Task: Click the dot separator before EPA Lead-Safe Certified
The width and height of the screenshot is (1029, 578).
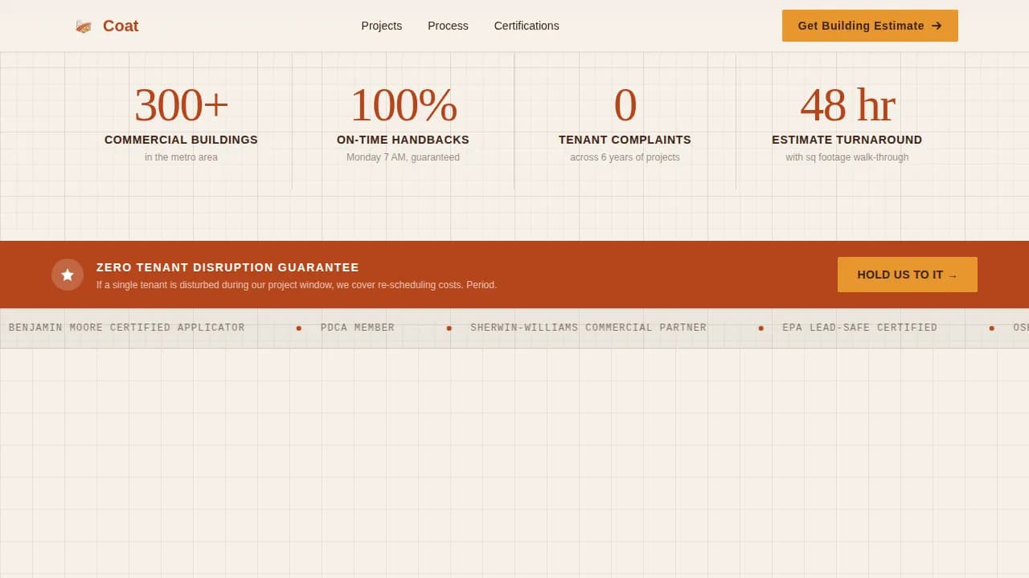Action: (760, 328)
